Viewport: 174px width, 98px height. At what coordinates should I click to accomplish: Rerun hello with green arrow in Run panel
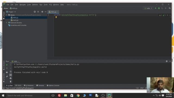tap(7, 65)
